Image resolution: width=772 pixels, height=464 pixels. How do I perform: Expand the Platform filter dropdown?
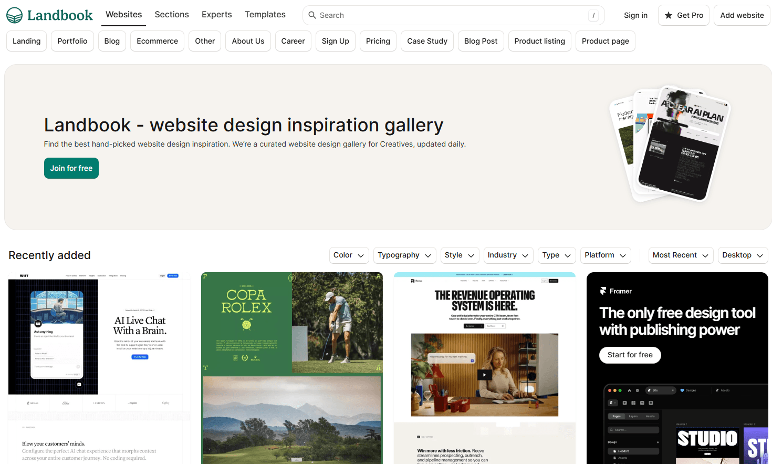coord(606,255)
